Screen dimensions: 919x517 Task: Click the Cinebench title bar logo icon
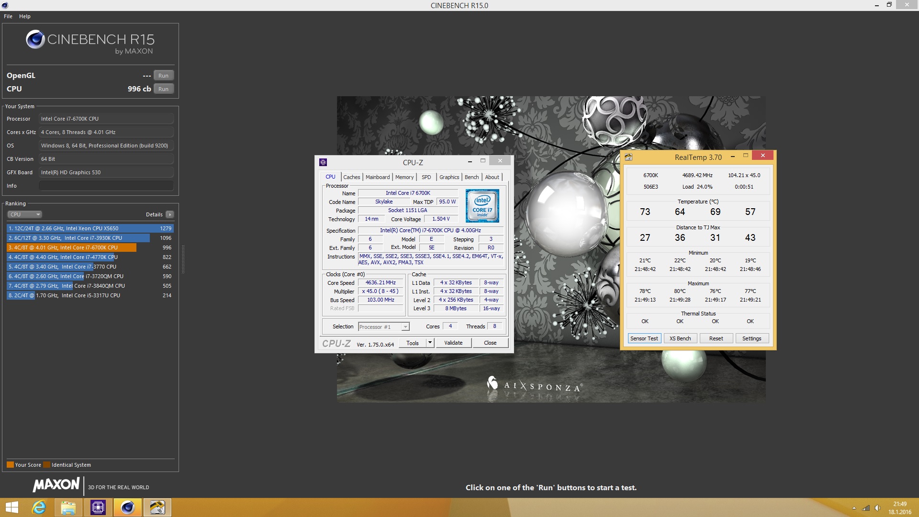[5, 5]
